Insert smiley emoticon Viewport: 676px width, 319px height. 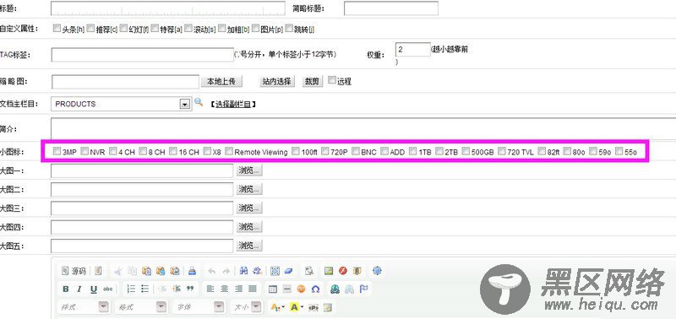302,289
